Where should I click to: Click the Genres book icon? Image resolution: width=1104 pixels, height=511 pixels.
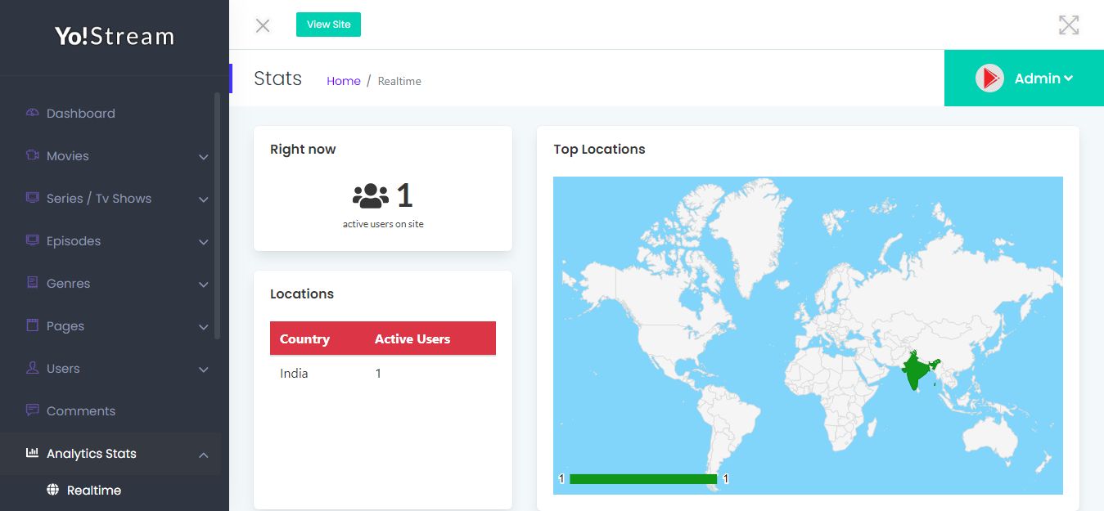coord(33,283)
